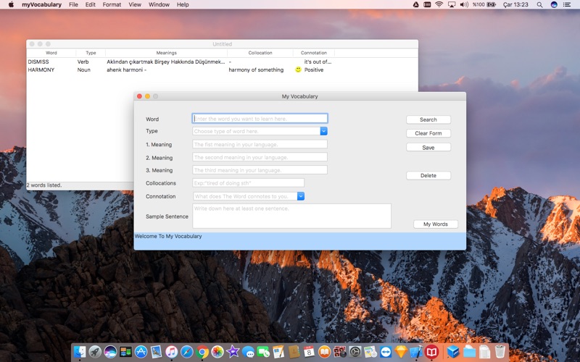Click the Spotlight search magnifier icon

point(539,5)
